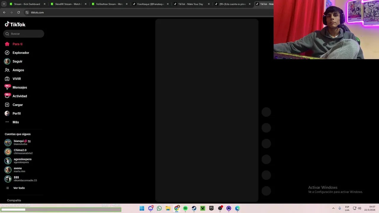Close the Stream - Kick Dashboard tab

(x=45, y=4)
